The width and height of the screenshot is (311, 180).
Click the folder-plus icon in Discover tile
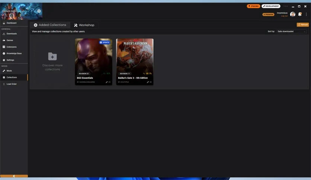pyautogui.click(x=52, y=57)
